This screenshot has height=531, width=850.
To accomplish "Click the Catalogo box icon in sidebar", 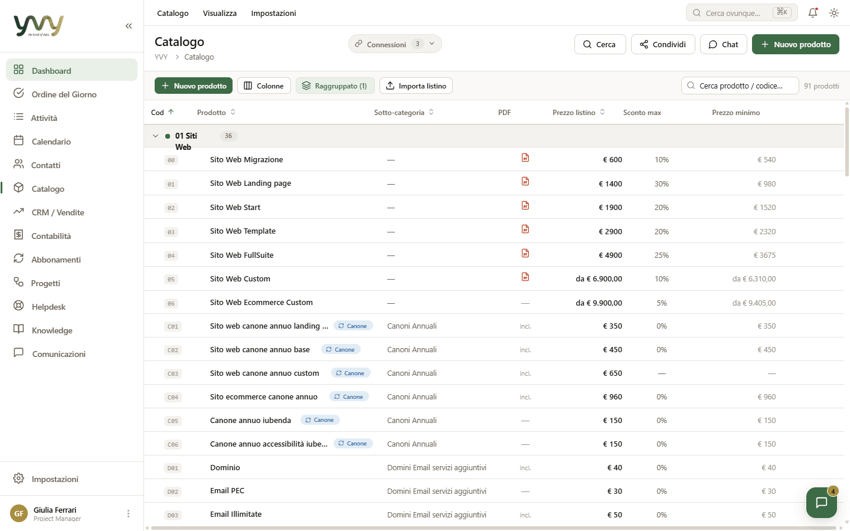I will tap(19, 188).
